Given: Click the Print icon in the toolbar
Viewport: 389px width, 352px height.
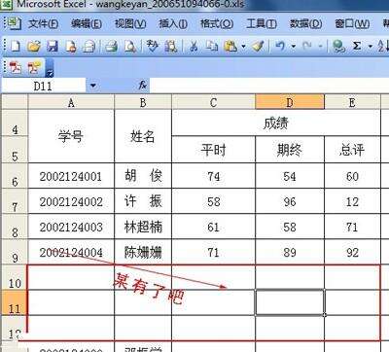Looking at the screenshot, I should coord(111,46).
